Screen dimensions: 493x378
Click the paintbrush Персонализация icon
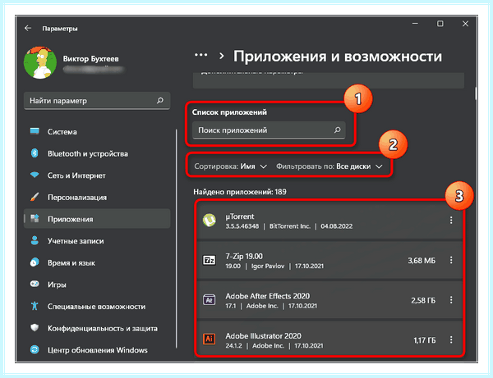tap(35, 197)
